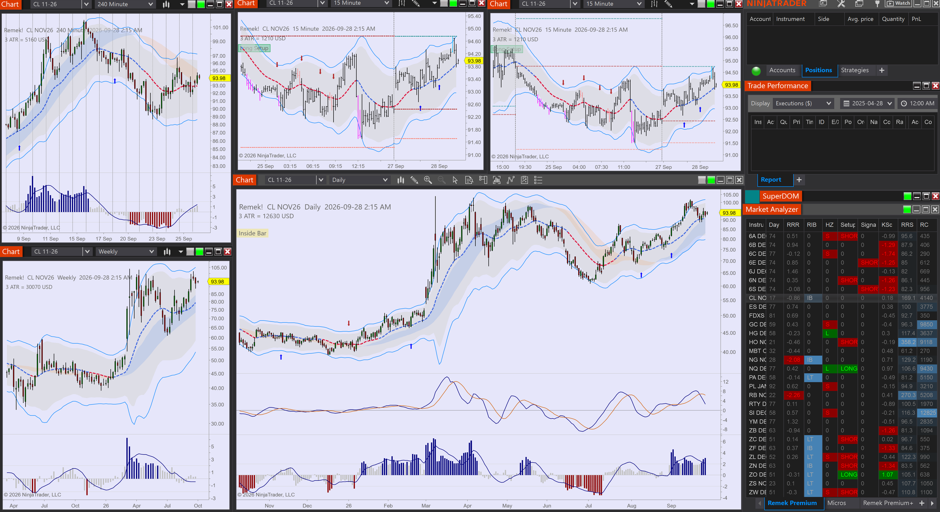Screen dimensions: 940x512
Task: Open NinjaTrader Workspaces icon
Action: point(859,4)
